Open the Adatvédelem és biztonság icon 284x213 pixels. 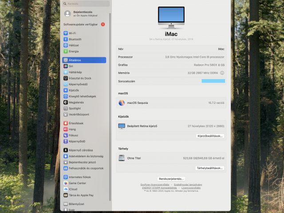pos(66,156)
